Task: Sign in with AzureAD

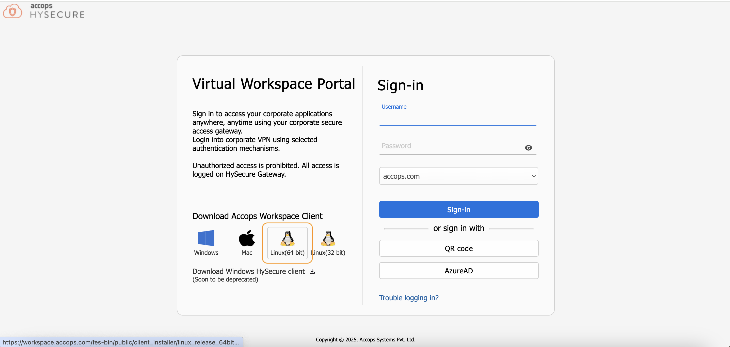Action: [x=458, y=271]
